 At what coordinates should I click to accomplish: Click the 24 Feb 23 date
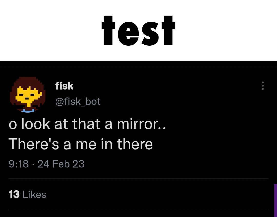coord(61,164)
